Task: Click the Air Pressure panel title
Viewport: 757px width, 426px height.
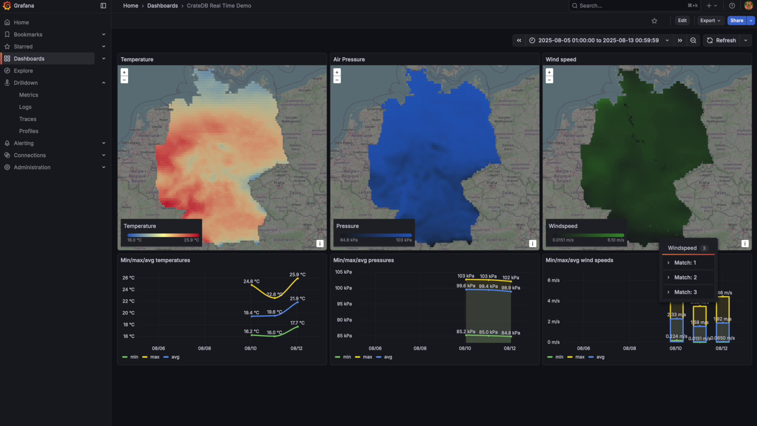Action: click(x=349, y=59)
